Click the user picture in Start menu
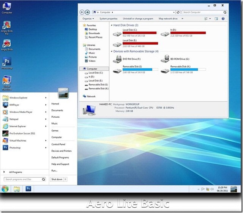The image size is (243, 213). [x=63, y=93]
